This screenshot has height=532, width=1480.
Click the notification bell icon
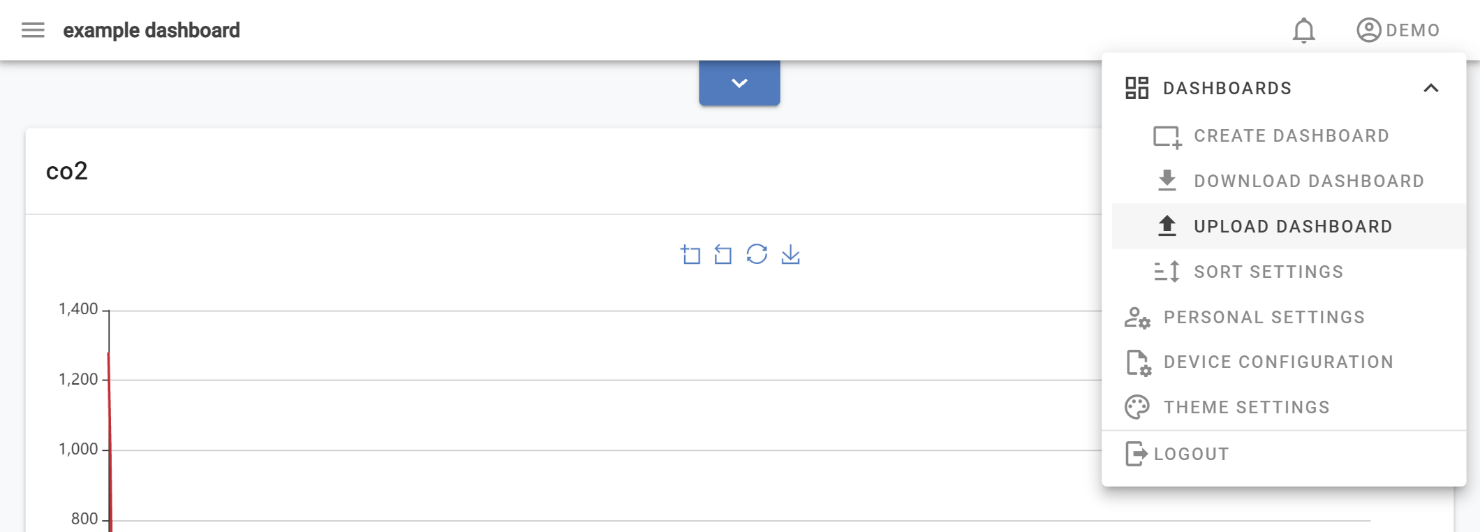pos(1303,30)
